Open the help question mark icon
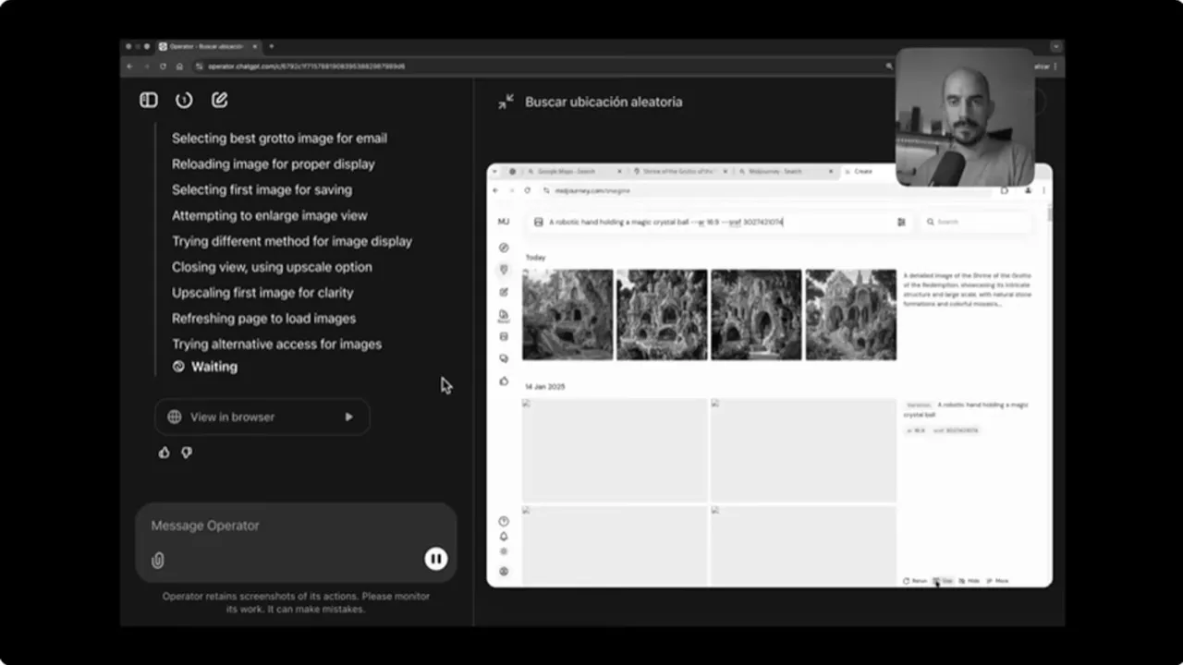The height and width of the screenshot is (665, 1183). coord(504,521)
